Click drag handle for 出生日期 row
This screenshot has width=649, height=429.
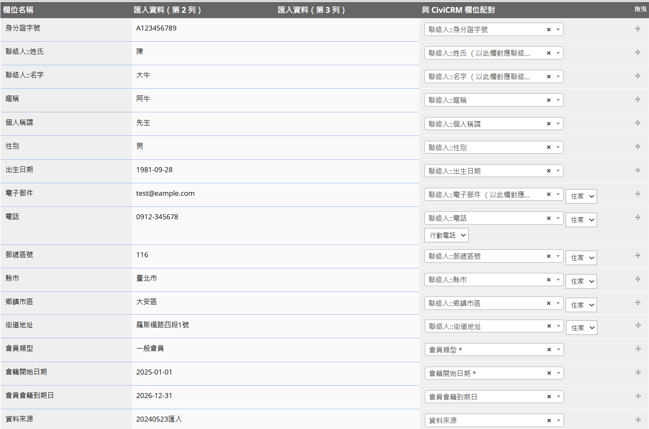click(637, 170)
